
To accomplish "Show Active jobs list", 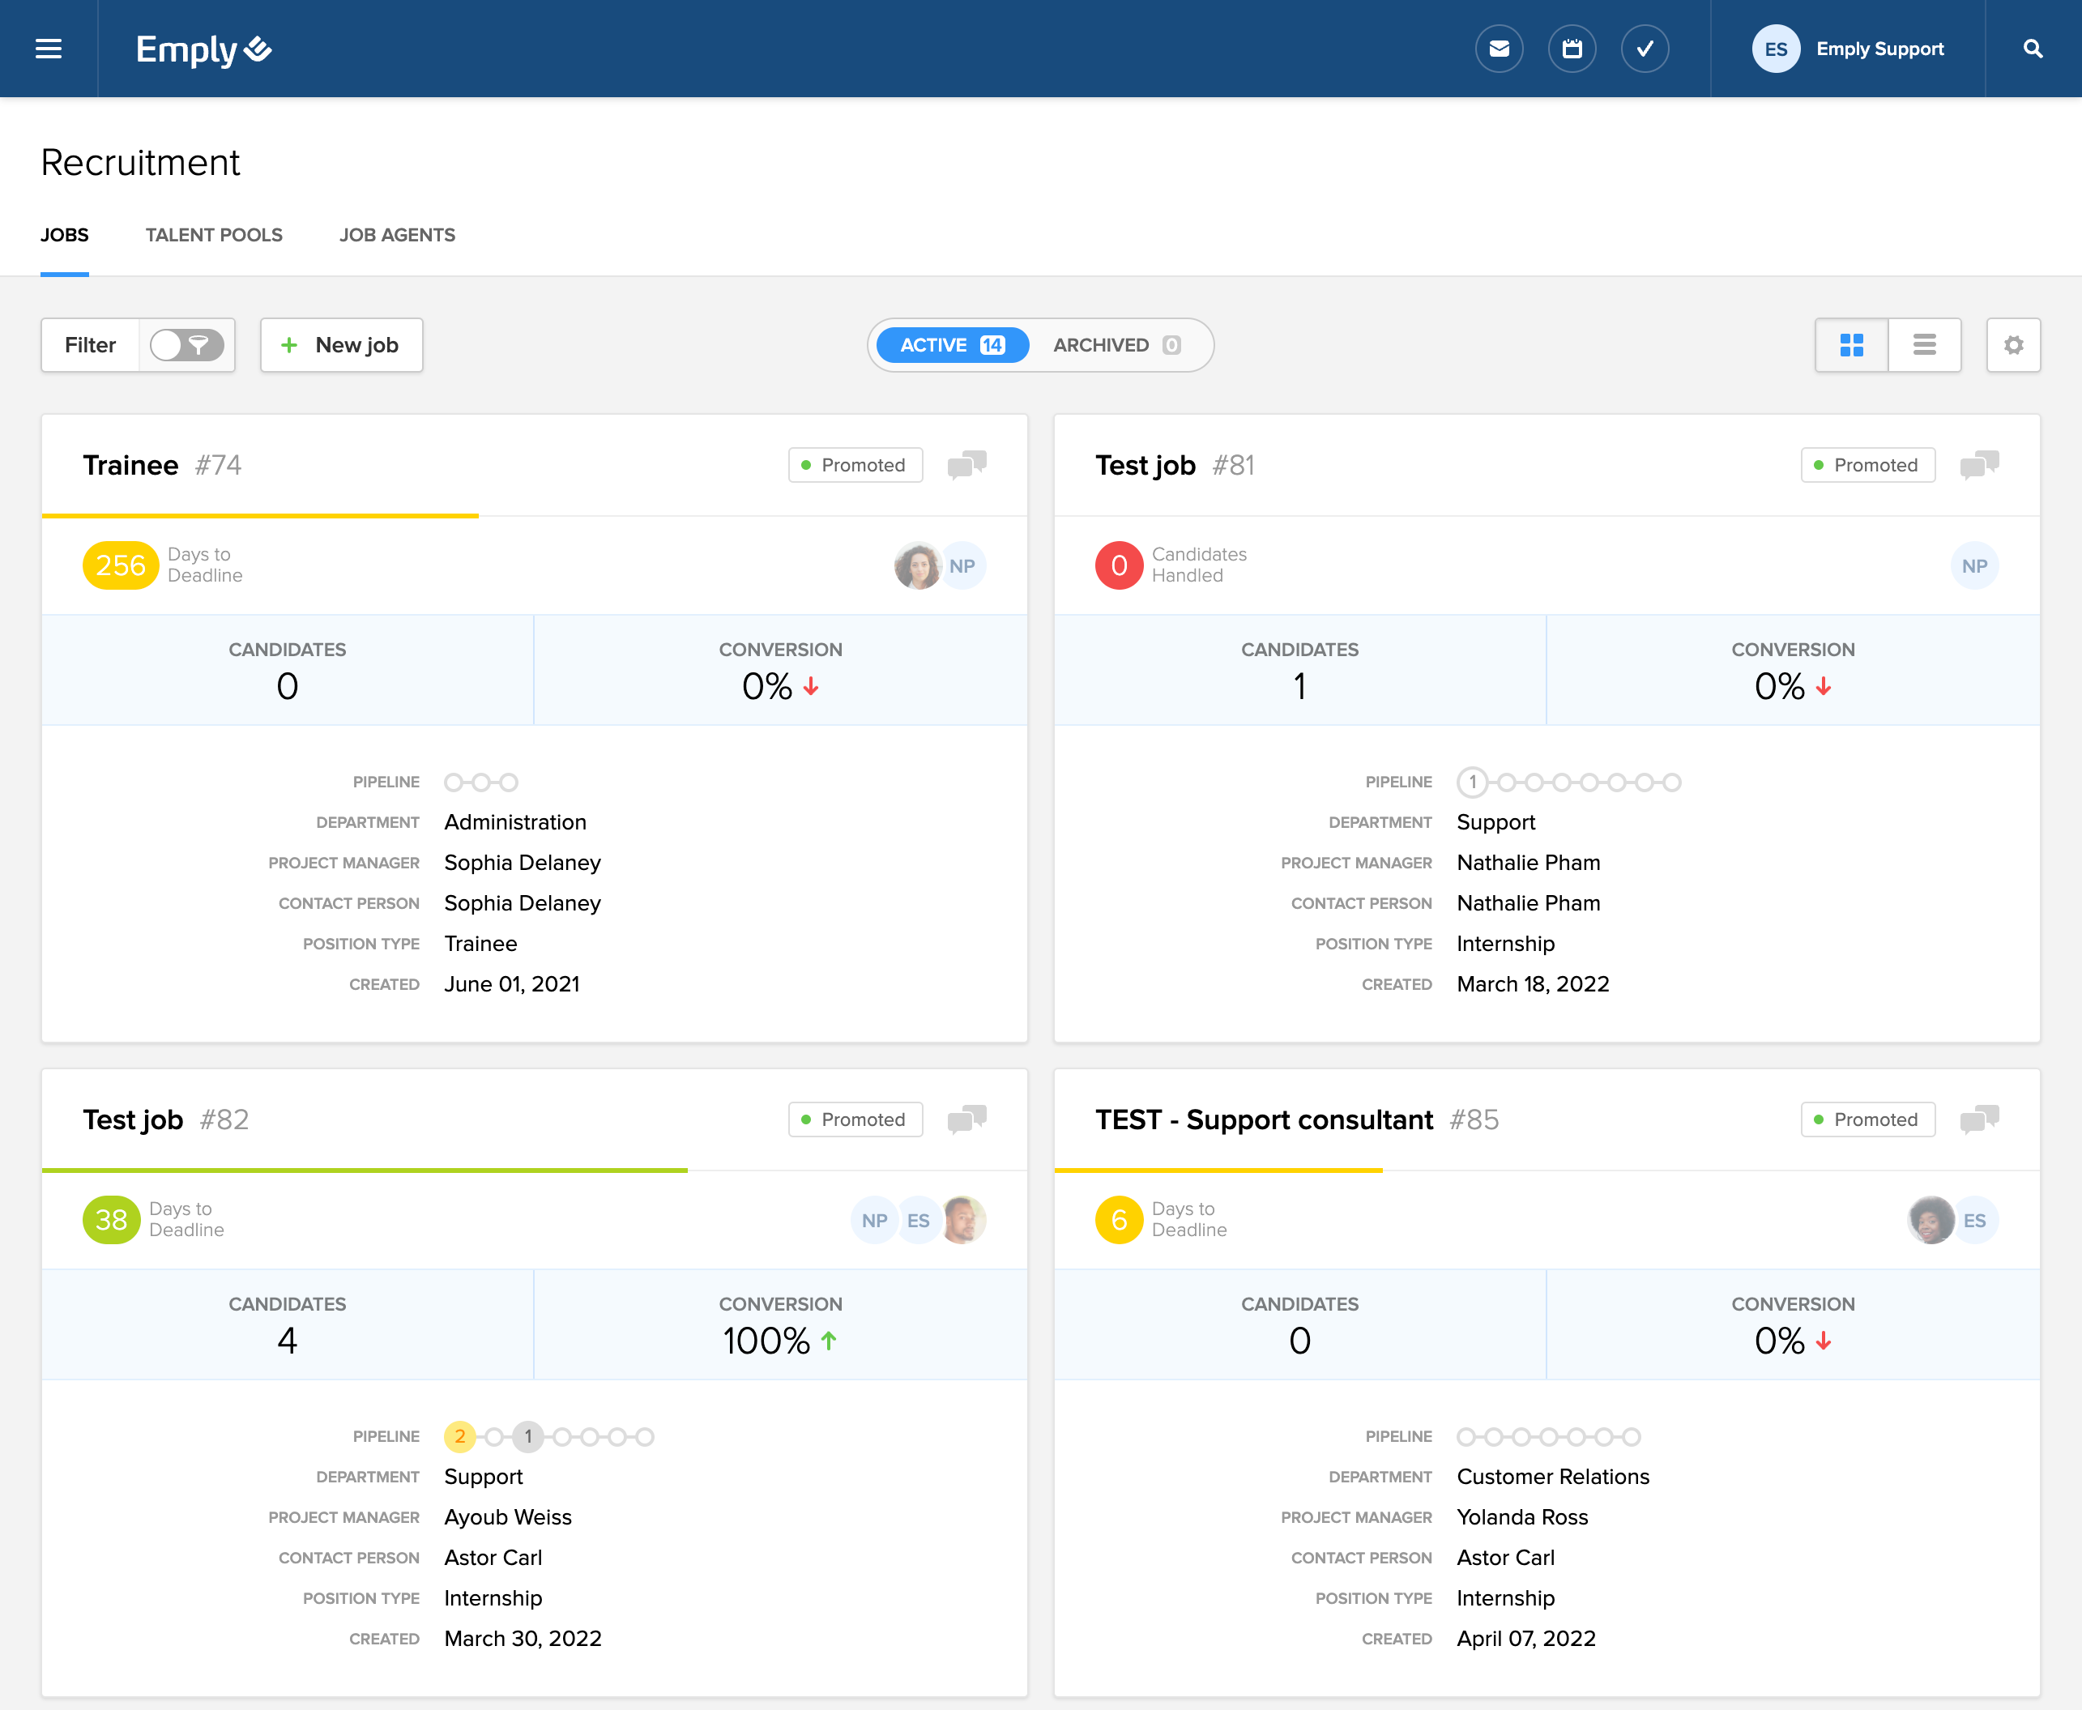I will pos(951,345).
